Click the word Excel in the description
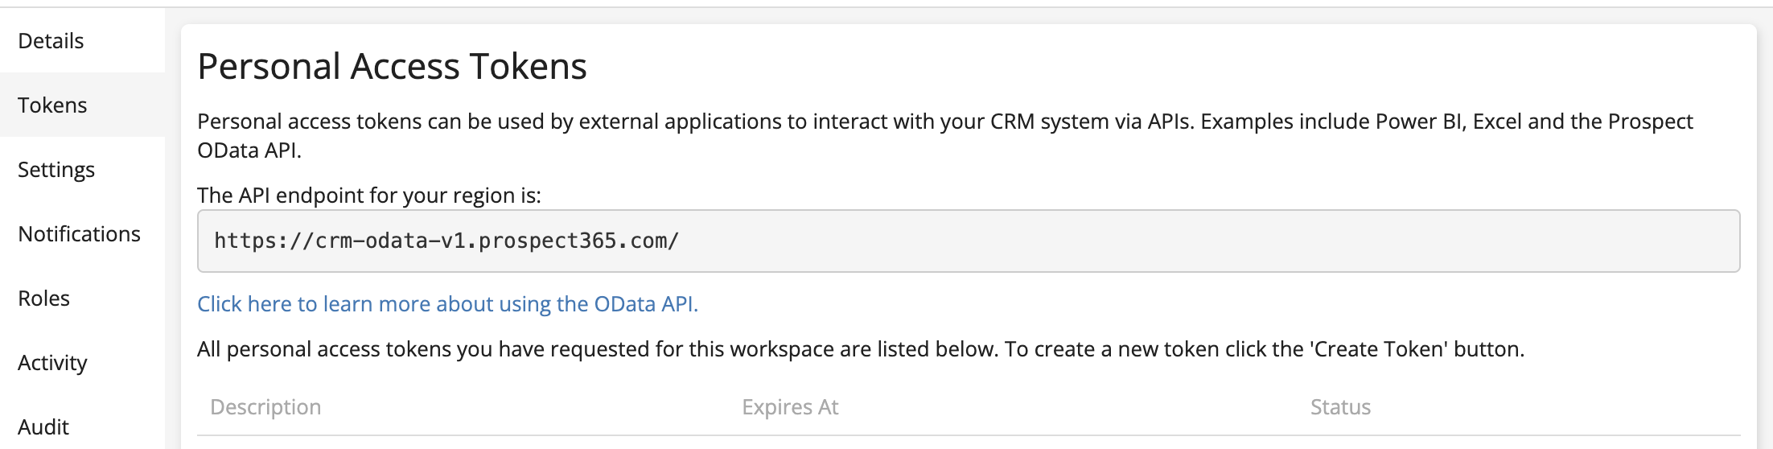 pyautogui.click(x=1497, y=122)
